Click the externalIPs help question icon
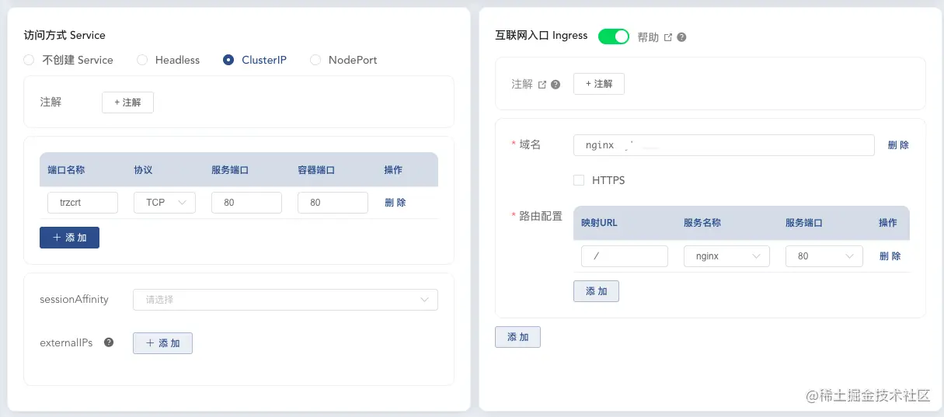The width and height of the screenshot is (944, 417). point(109,342)
